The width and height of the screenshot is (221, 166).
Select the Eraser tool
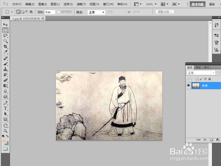click(x=6, y=80)
